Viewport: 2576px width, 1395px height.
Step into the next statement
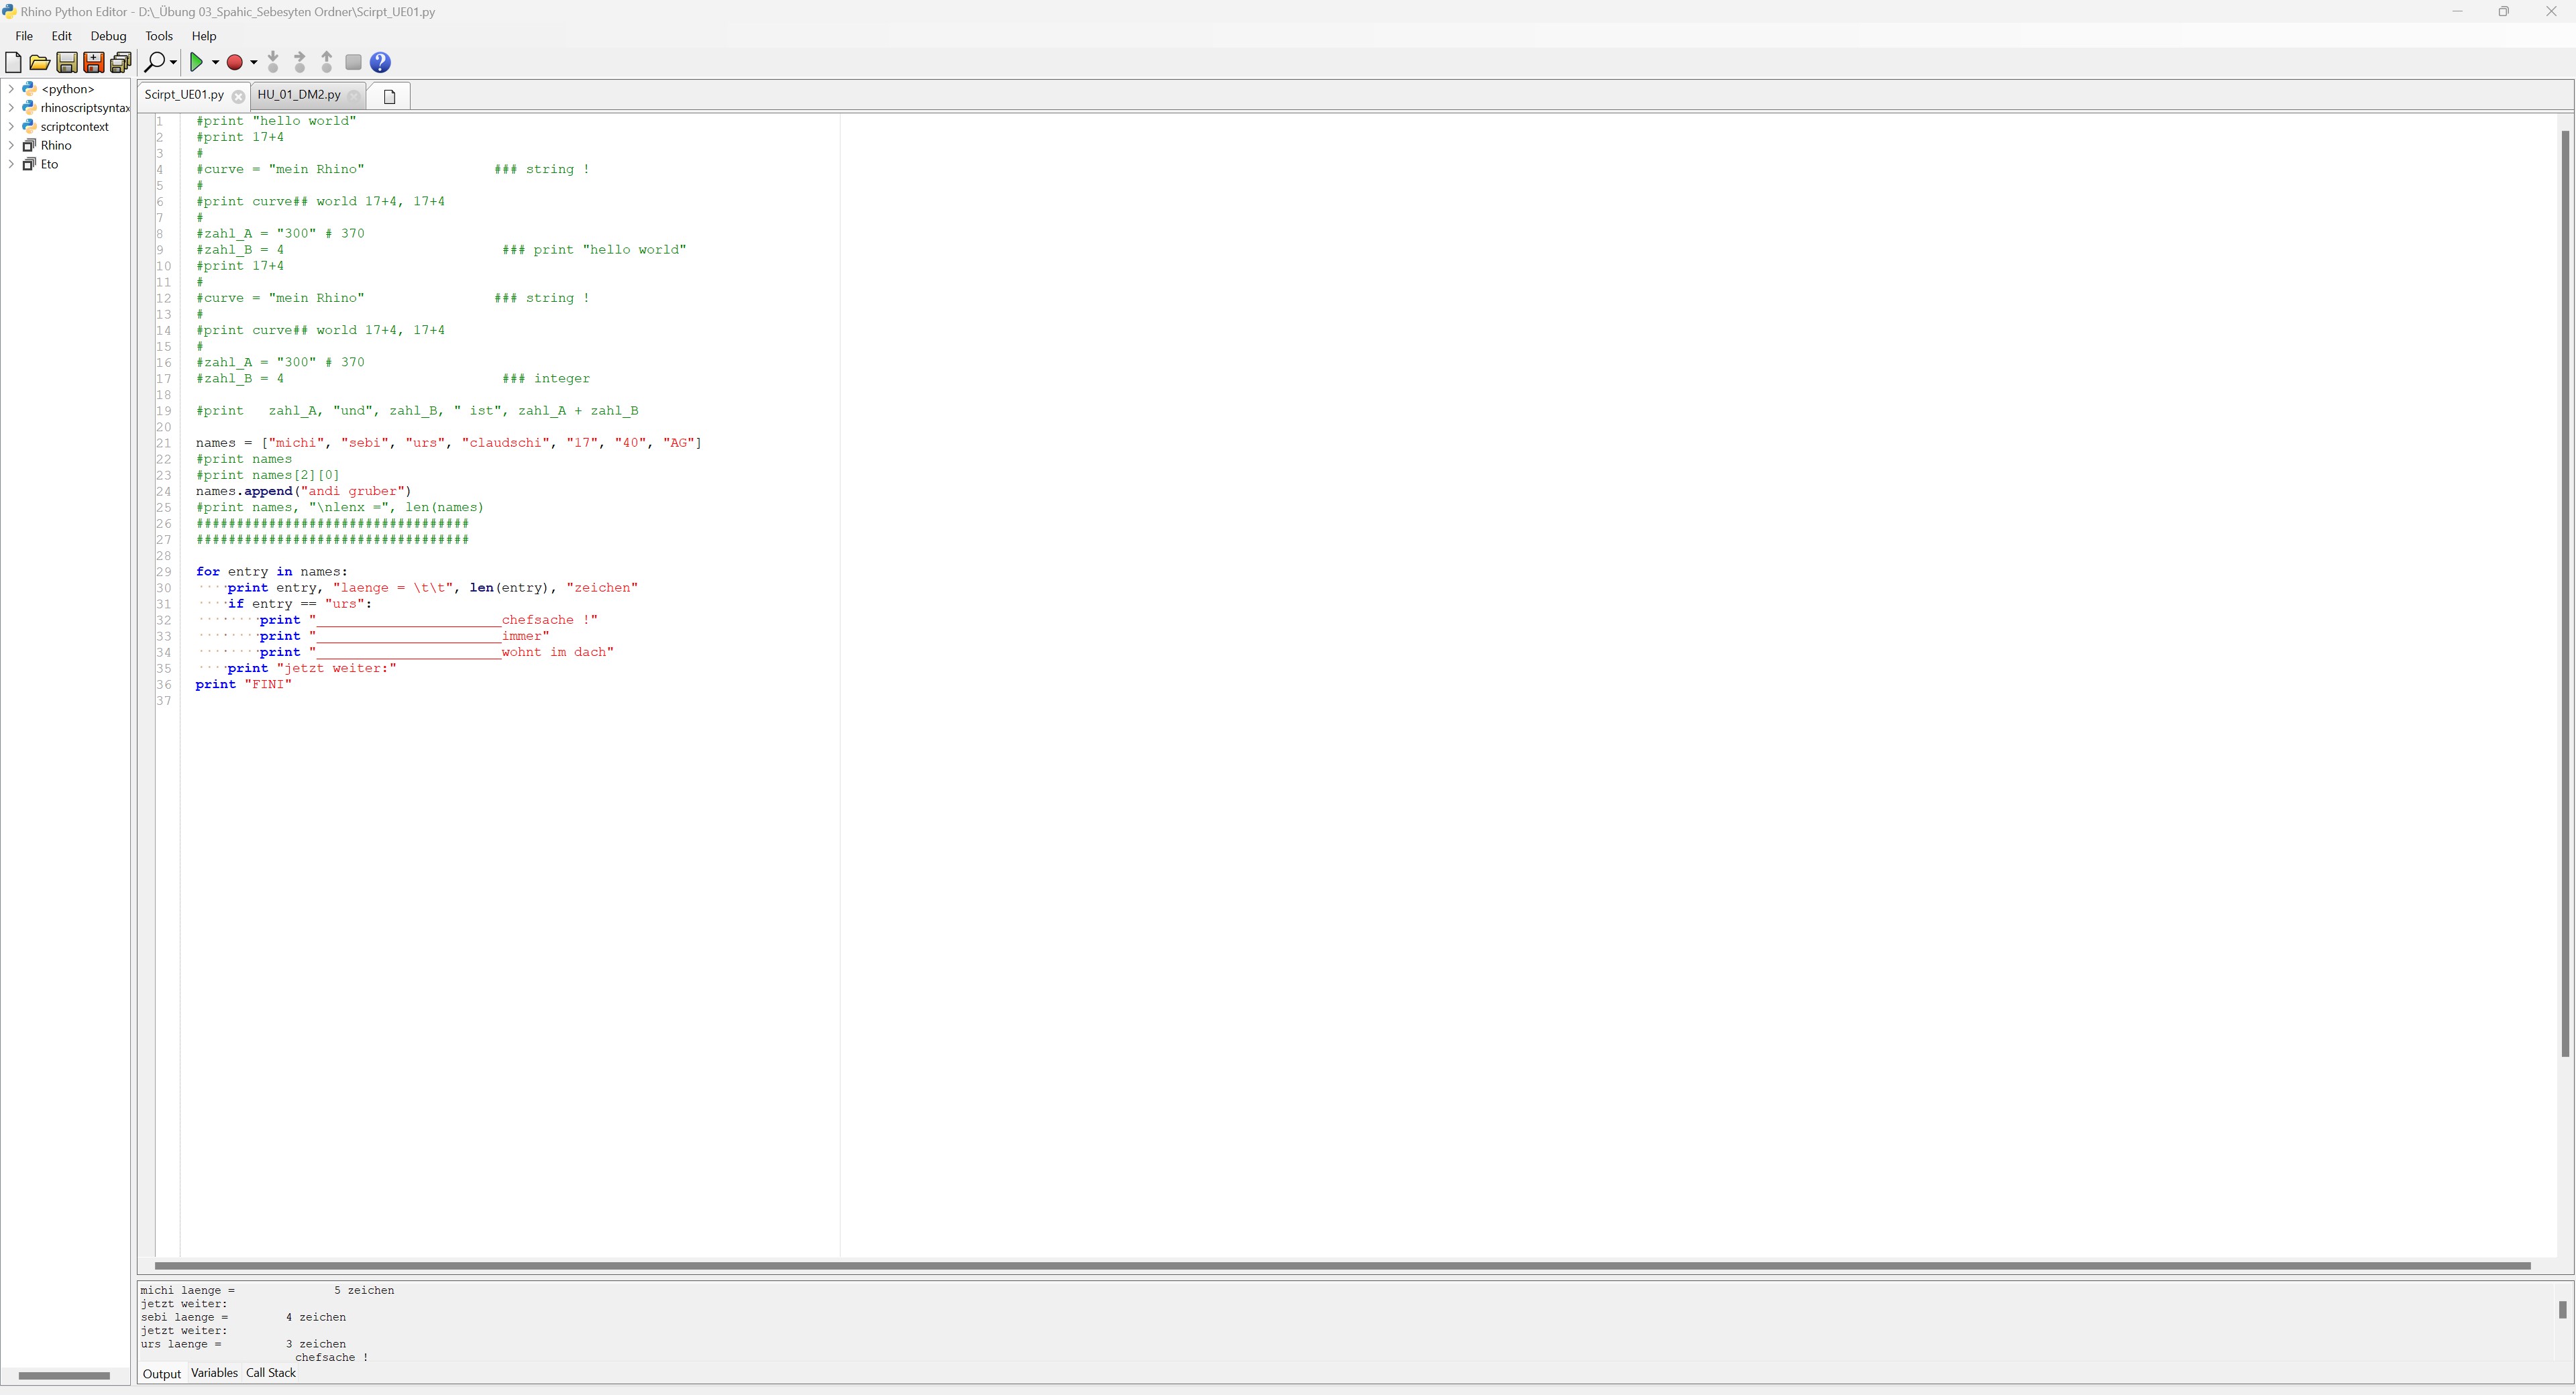[272, 62]
